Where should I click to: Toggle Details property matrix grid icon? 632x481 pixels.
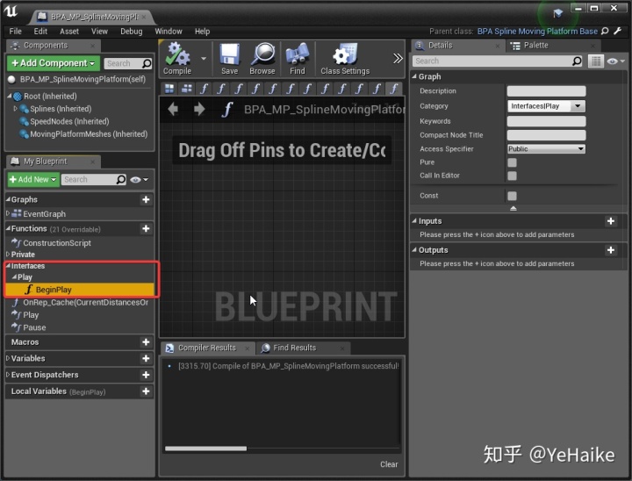(595, 61)
